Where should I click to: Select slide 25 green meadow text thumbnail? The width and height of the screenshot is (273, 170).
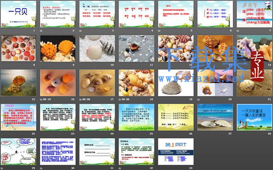(136, 117)
